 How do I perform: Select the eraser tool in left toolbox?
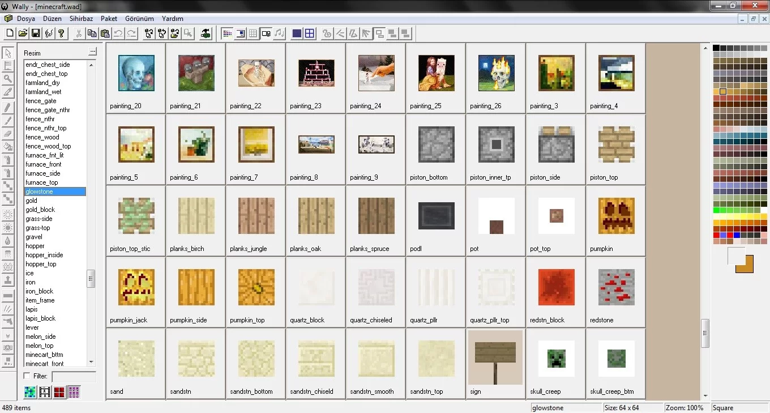click(8, 134)
